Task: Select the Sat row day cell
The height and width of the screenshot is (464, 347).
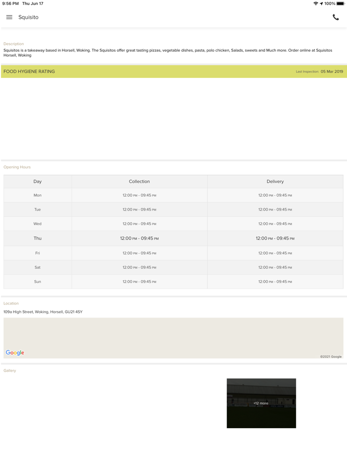Action: 38,267
